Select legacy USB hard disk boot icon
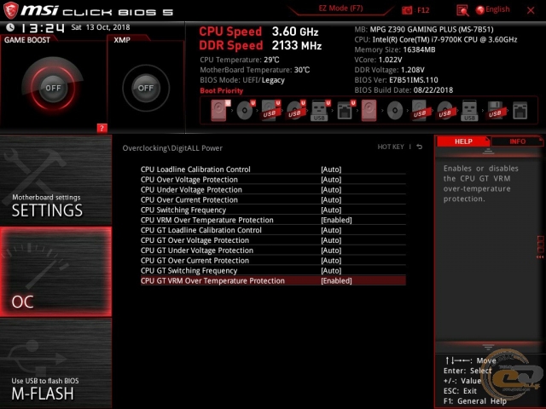Viewport: 546px width, 409px height. pos(421,111)
